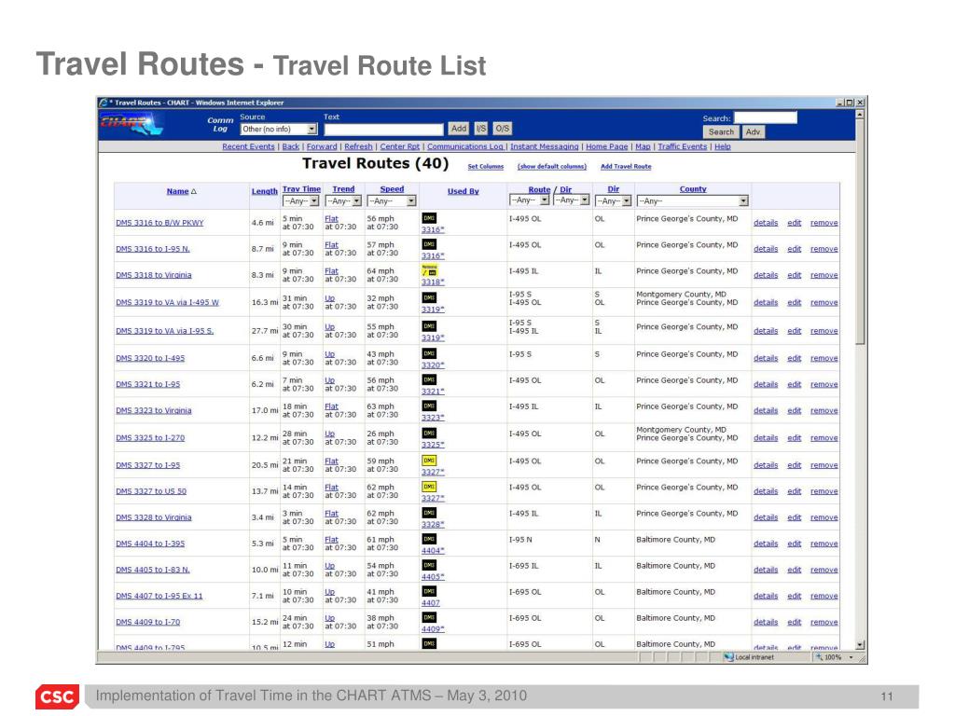Viewport: 955px width, 716px height.
Task: Click the Flat trend link for DMS 3328 to Virginia
Action: tap(331, 514)
